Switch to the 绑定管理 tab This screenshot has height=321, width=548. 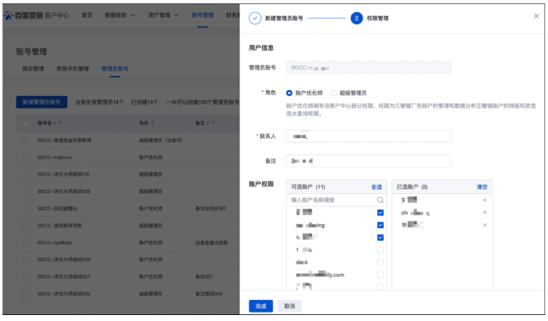(33, 69)
